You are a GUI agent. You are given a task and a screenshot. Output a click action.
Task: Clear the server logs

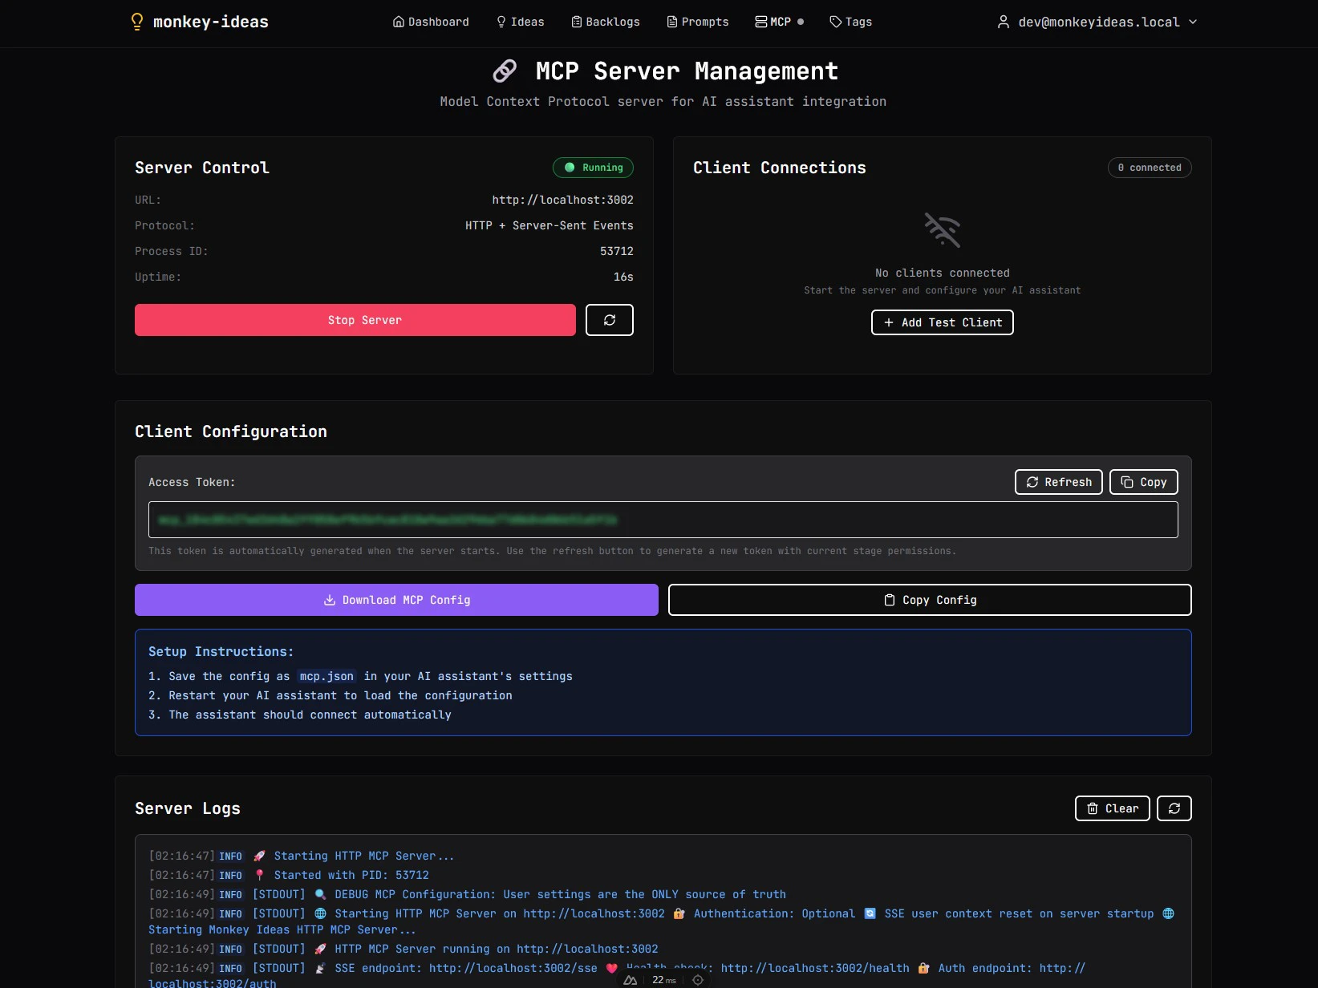coord(1113,808)
